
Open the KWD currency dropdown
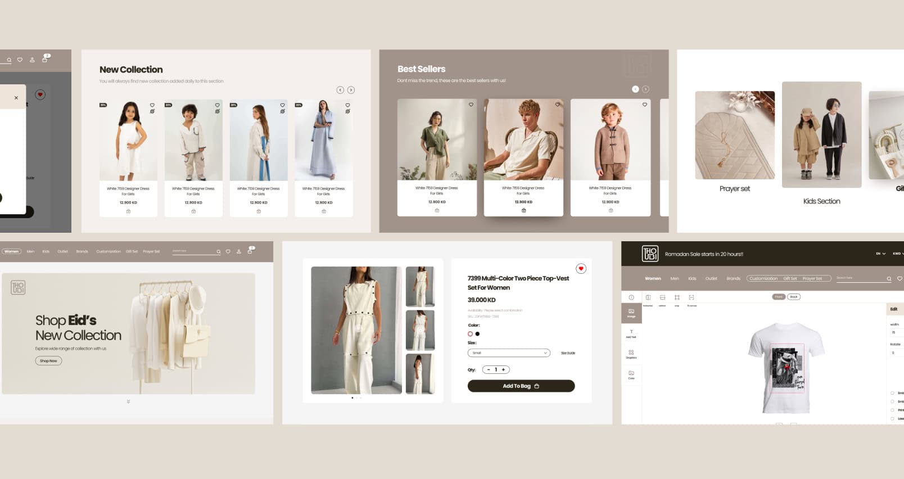tap(898, 254)
